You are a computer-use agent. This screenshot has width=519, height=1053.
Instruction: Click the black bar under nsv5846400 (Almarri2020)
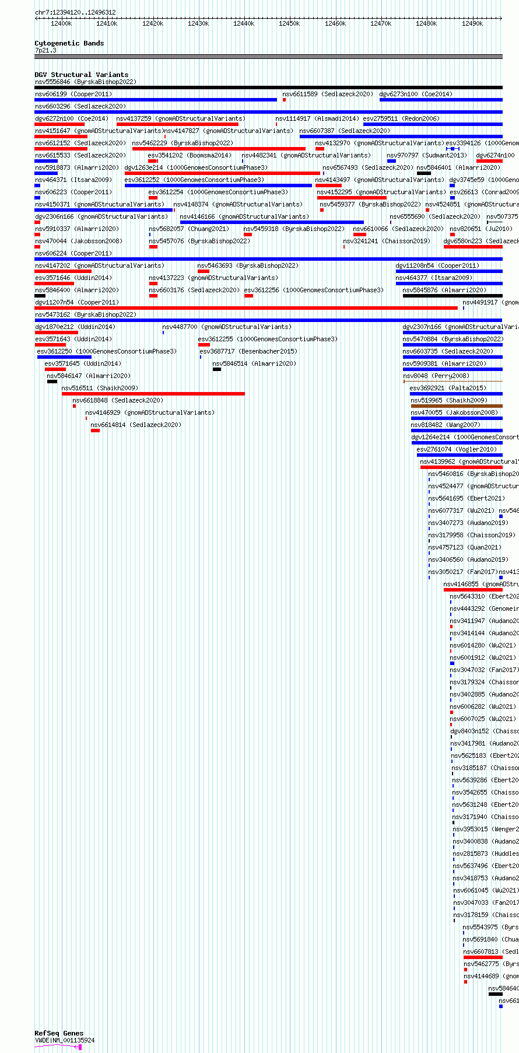[40, 296]
